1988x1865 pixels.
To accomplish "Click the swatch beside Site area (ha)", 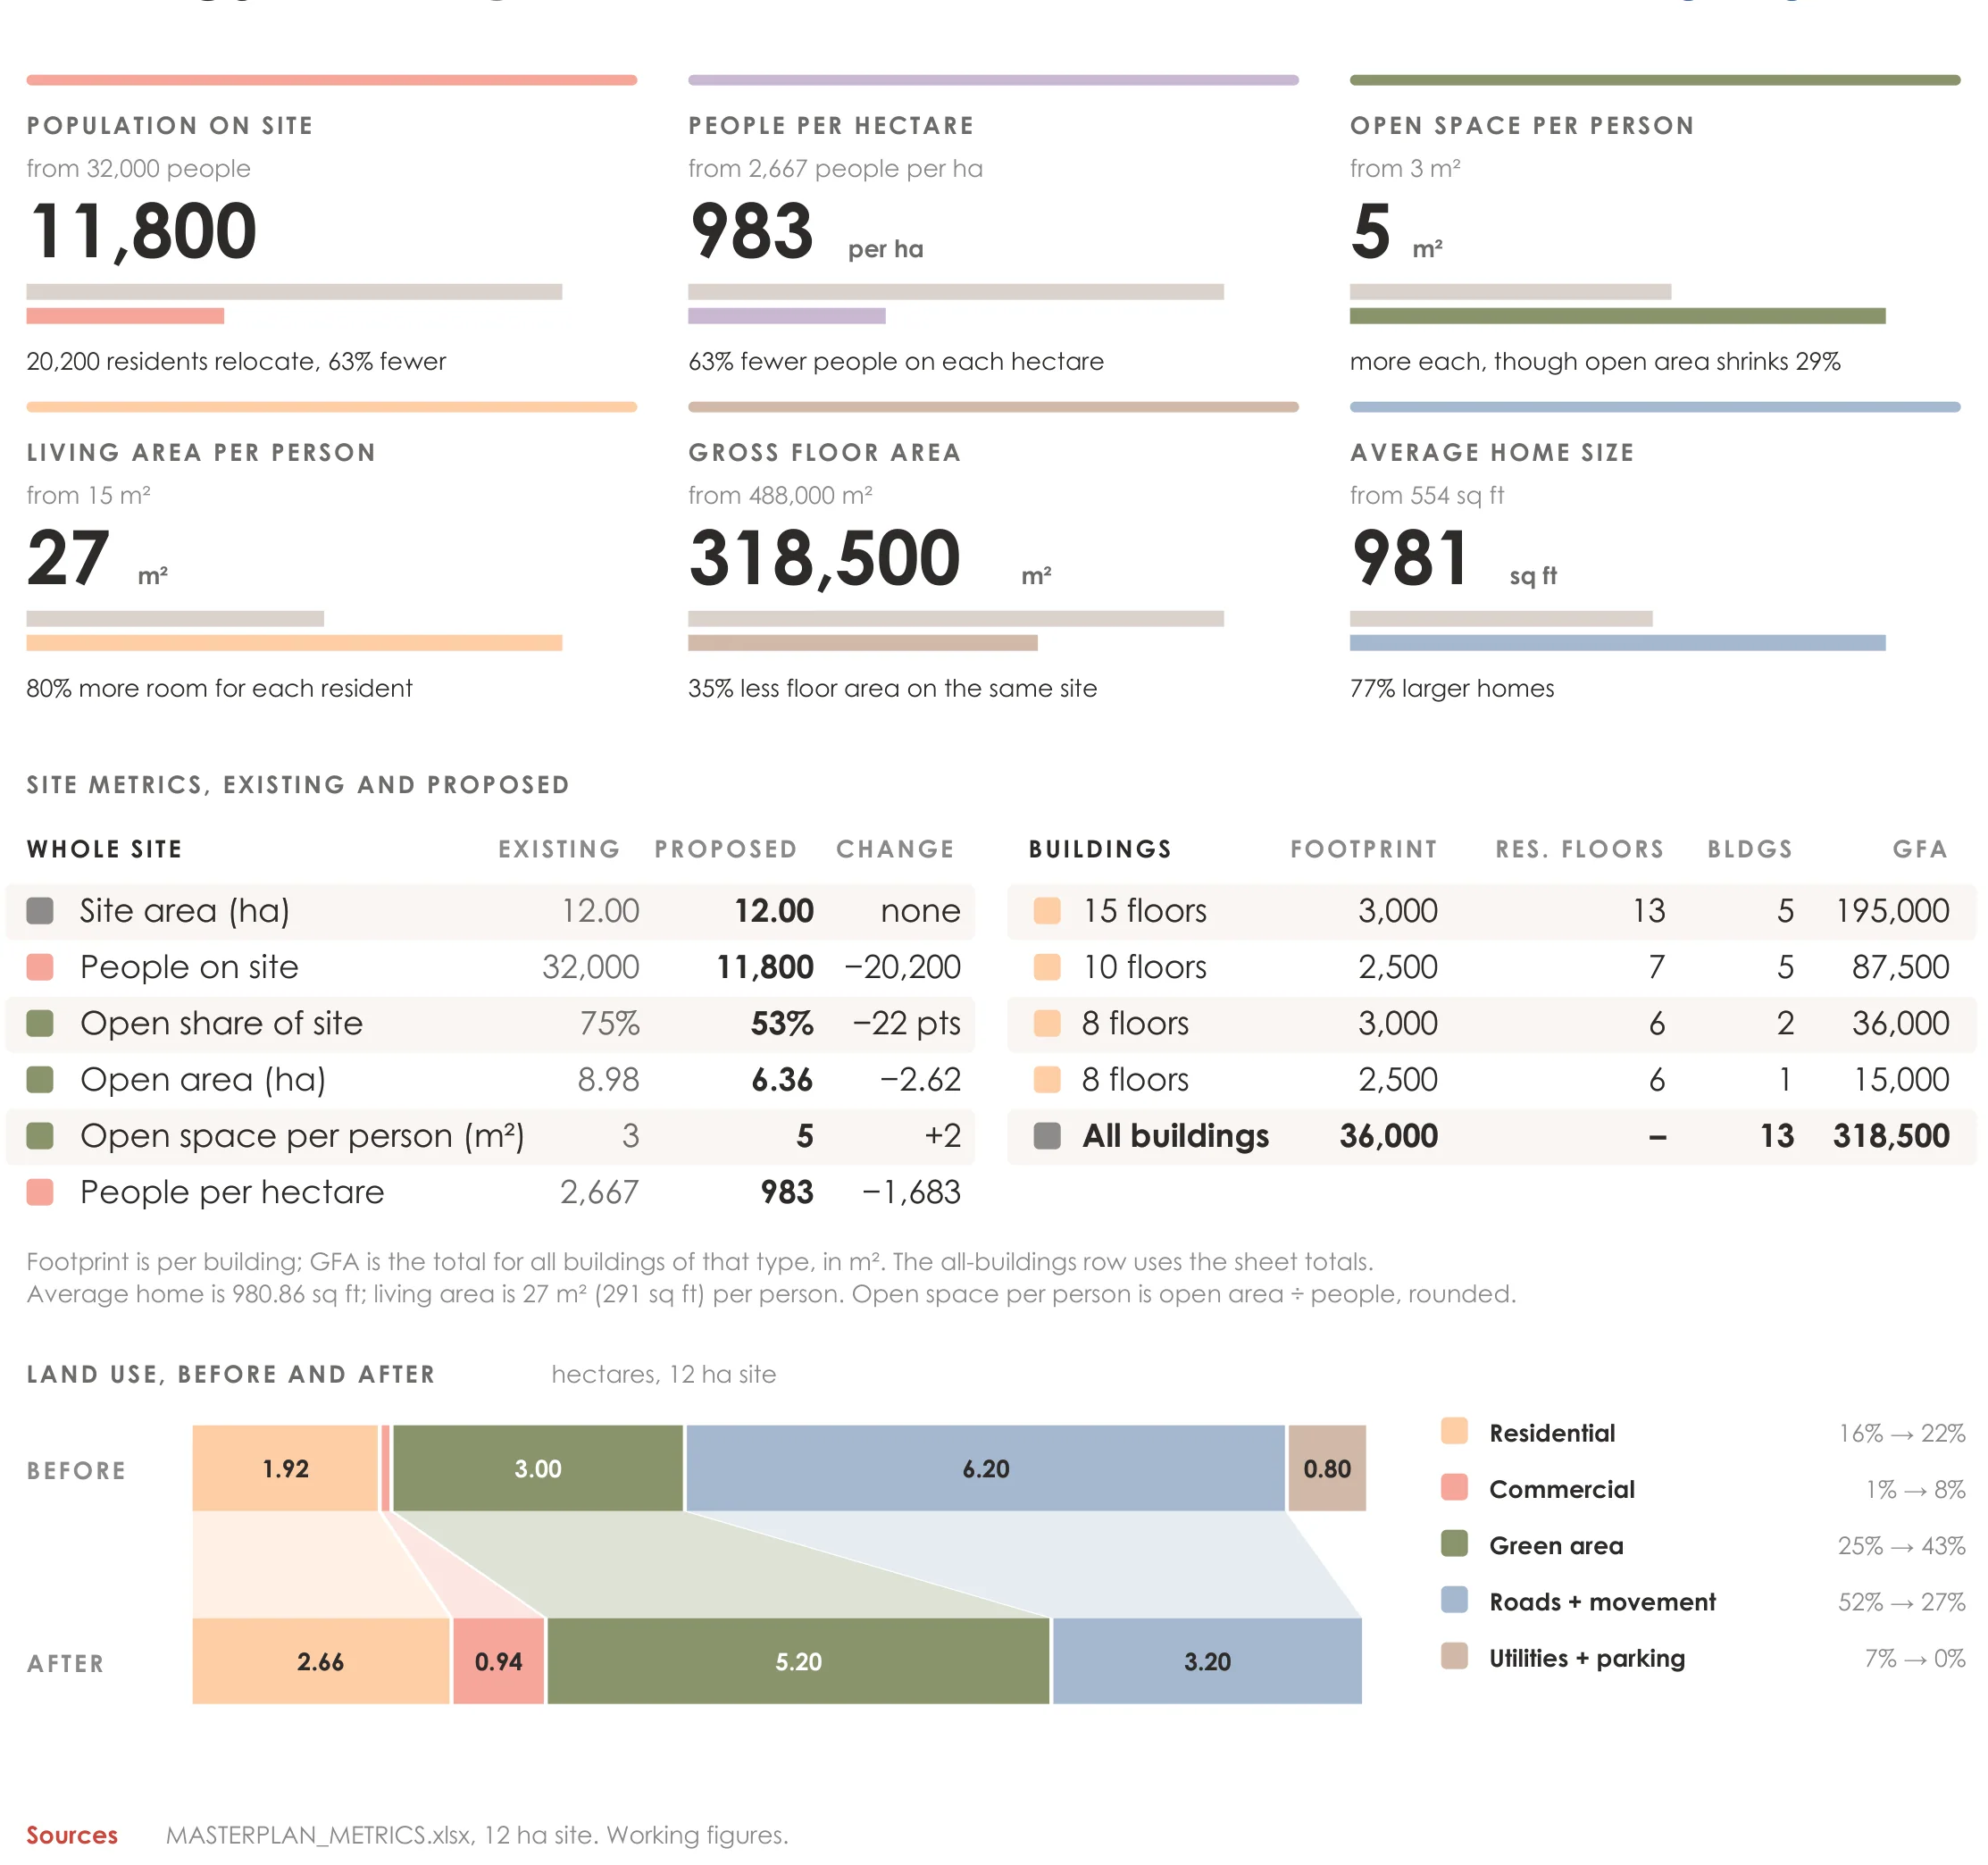I will click(40, 911).
